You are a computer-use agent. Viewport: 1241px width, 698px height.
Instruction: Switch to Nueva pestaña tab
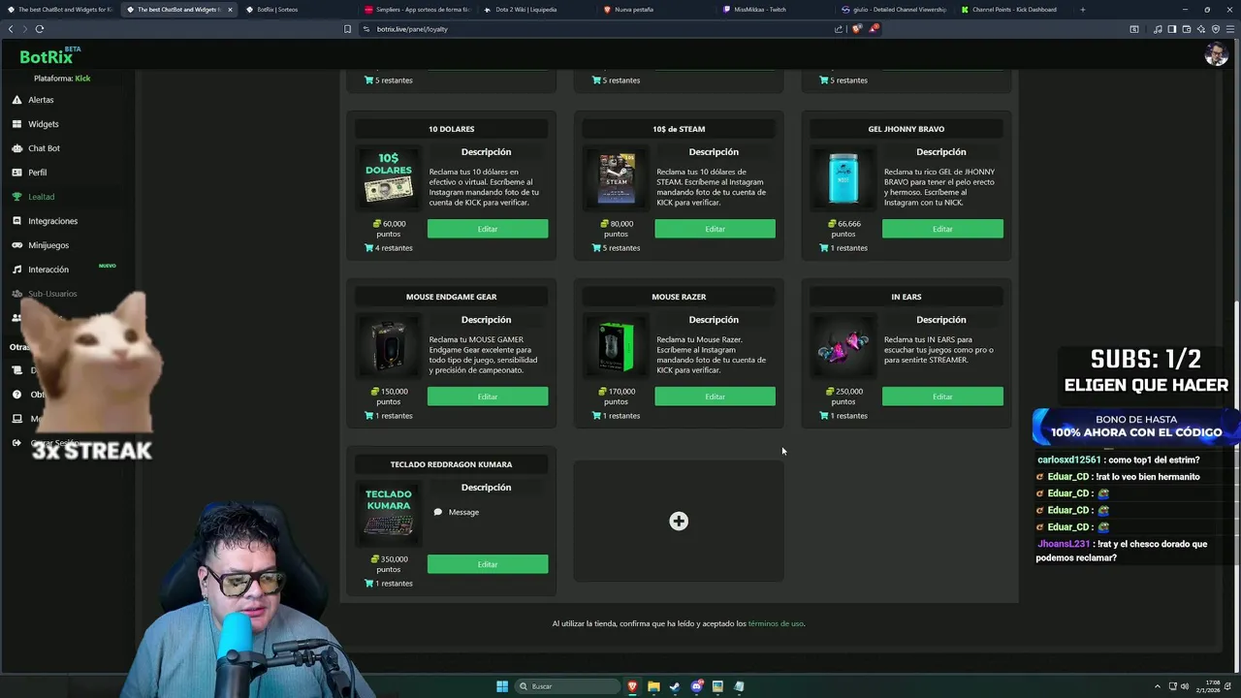[635, 10]
